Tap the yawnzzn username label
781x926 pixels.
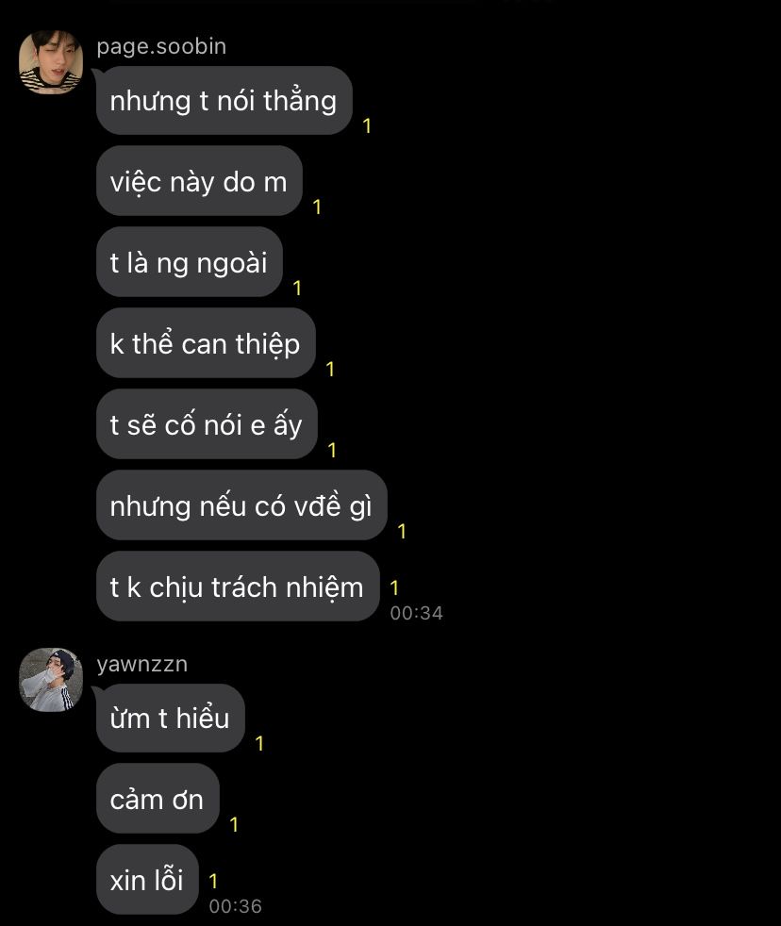[x=141, y=665]
